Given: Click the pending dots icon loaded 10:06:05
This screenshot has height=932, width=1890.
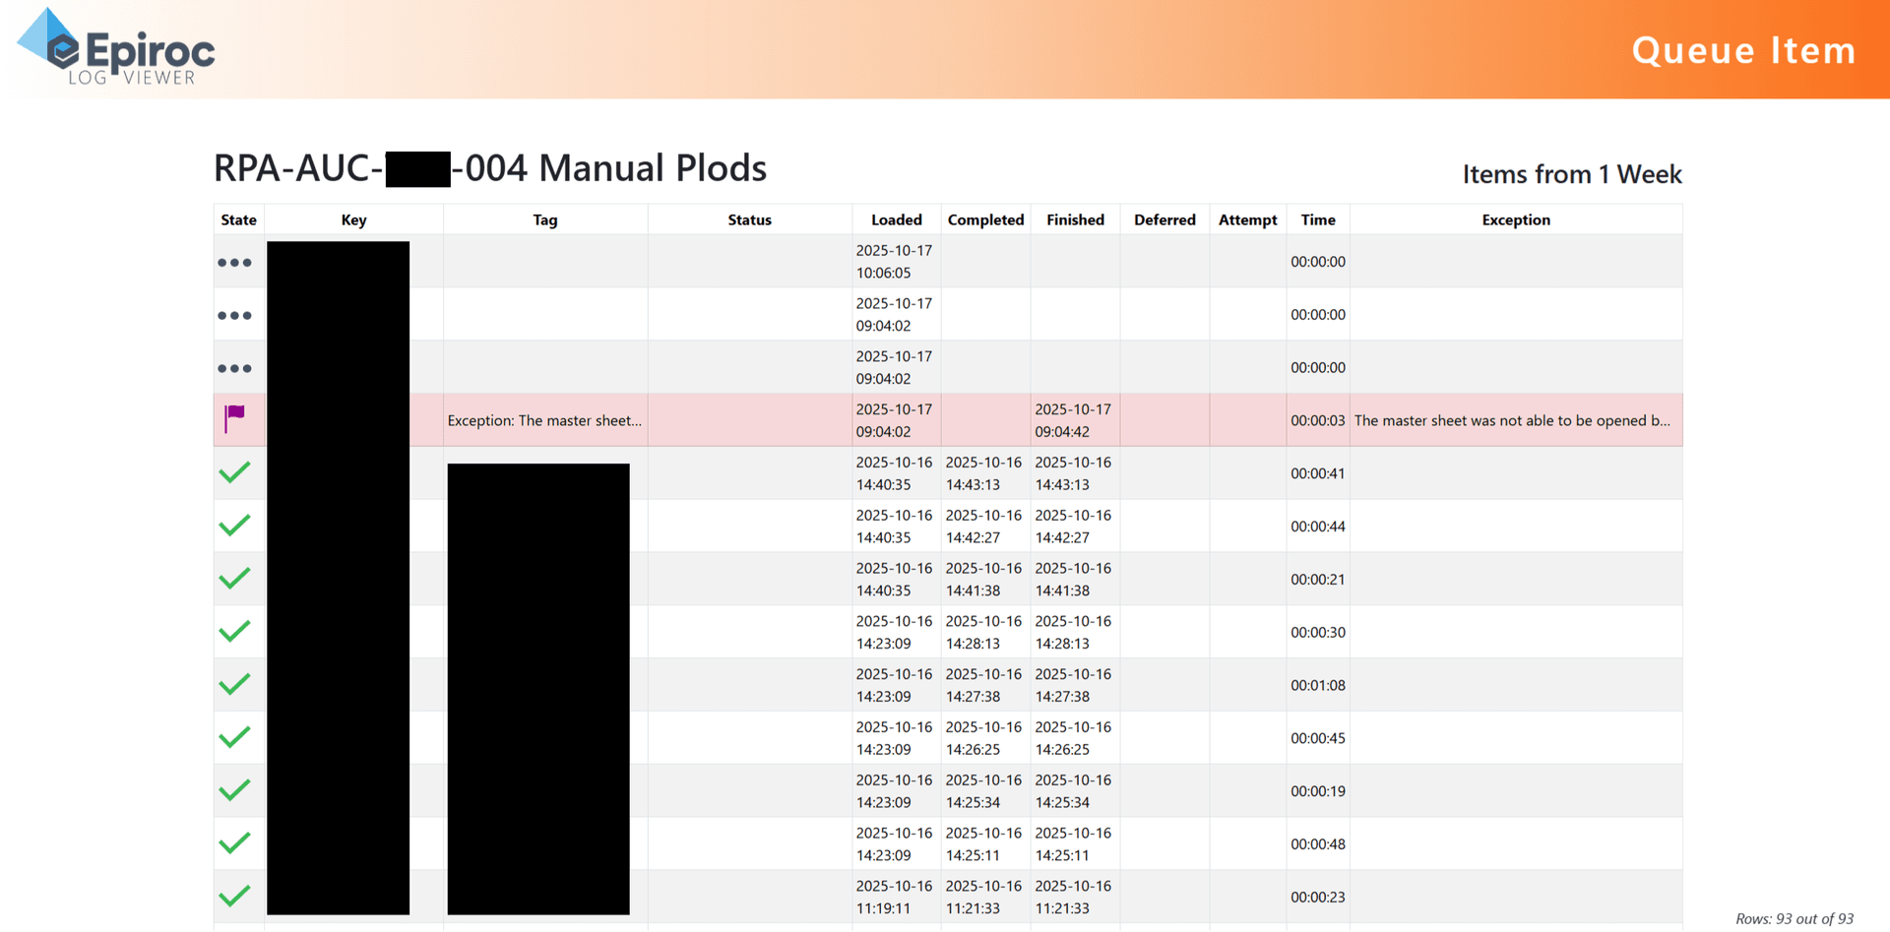Looking at the screenshot, I should (x=234, y=263).
